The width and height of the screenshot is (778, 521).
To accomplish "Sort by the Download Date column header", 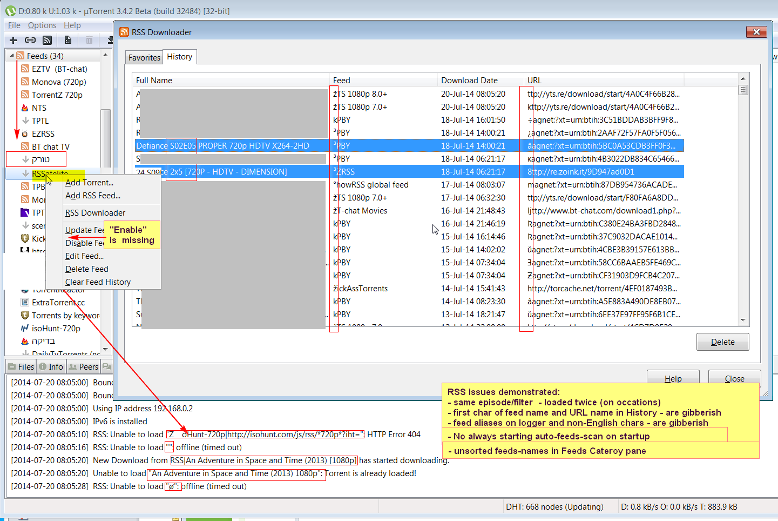I will pos(469,81).
